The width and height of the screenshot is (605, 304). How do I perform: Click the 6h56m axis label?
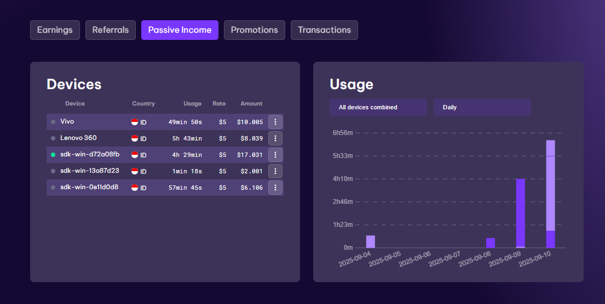(343, 133)
